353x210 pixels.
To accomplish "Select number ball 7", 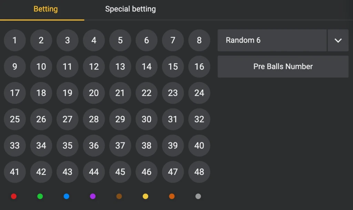I will 173,40.
